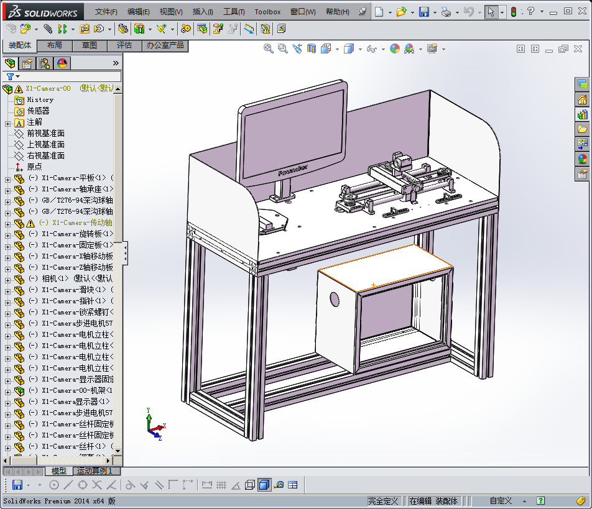Switch to the 评估 tab
Screen dimensions: 592x509
point(124,45)
